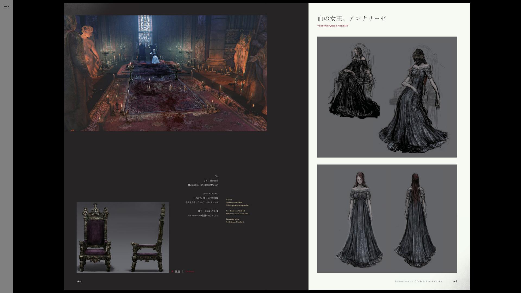Click the Bloodborne Official Artworks footer text
The height and width of the screenshot is (293, 521).
tap(418, 281)
